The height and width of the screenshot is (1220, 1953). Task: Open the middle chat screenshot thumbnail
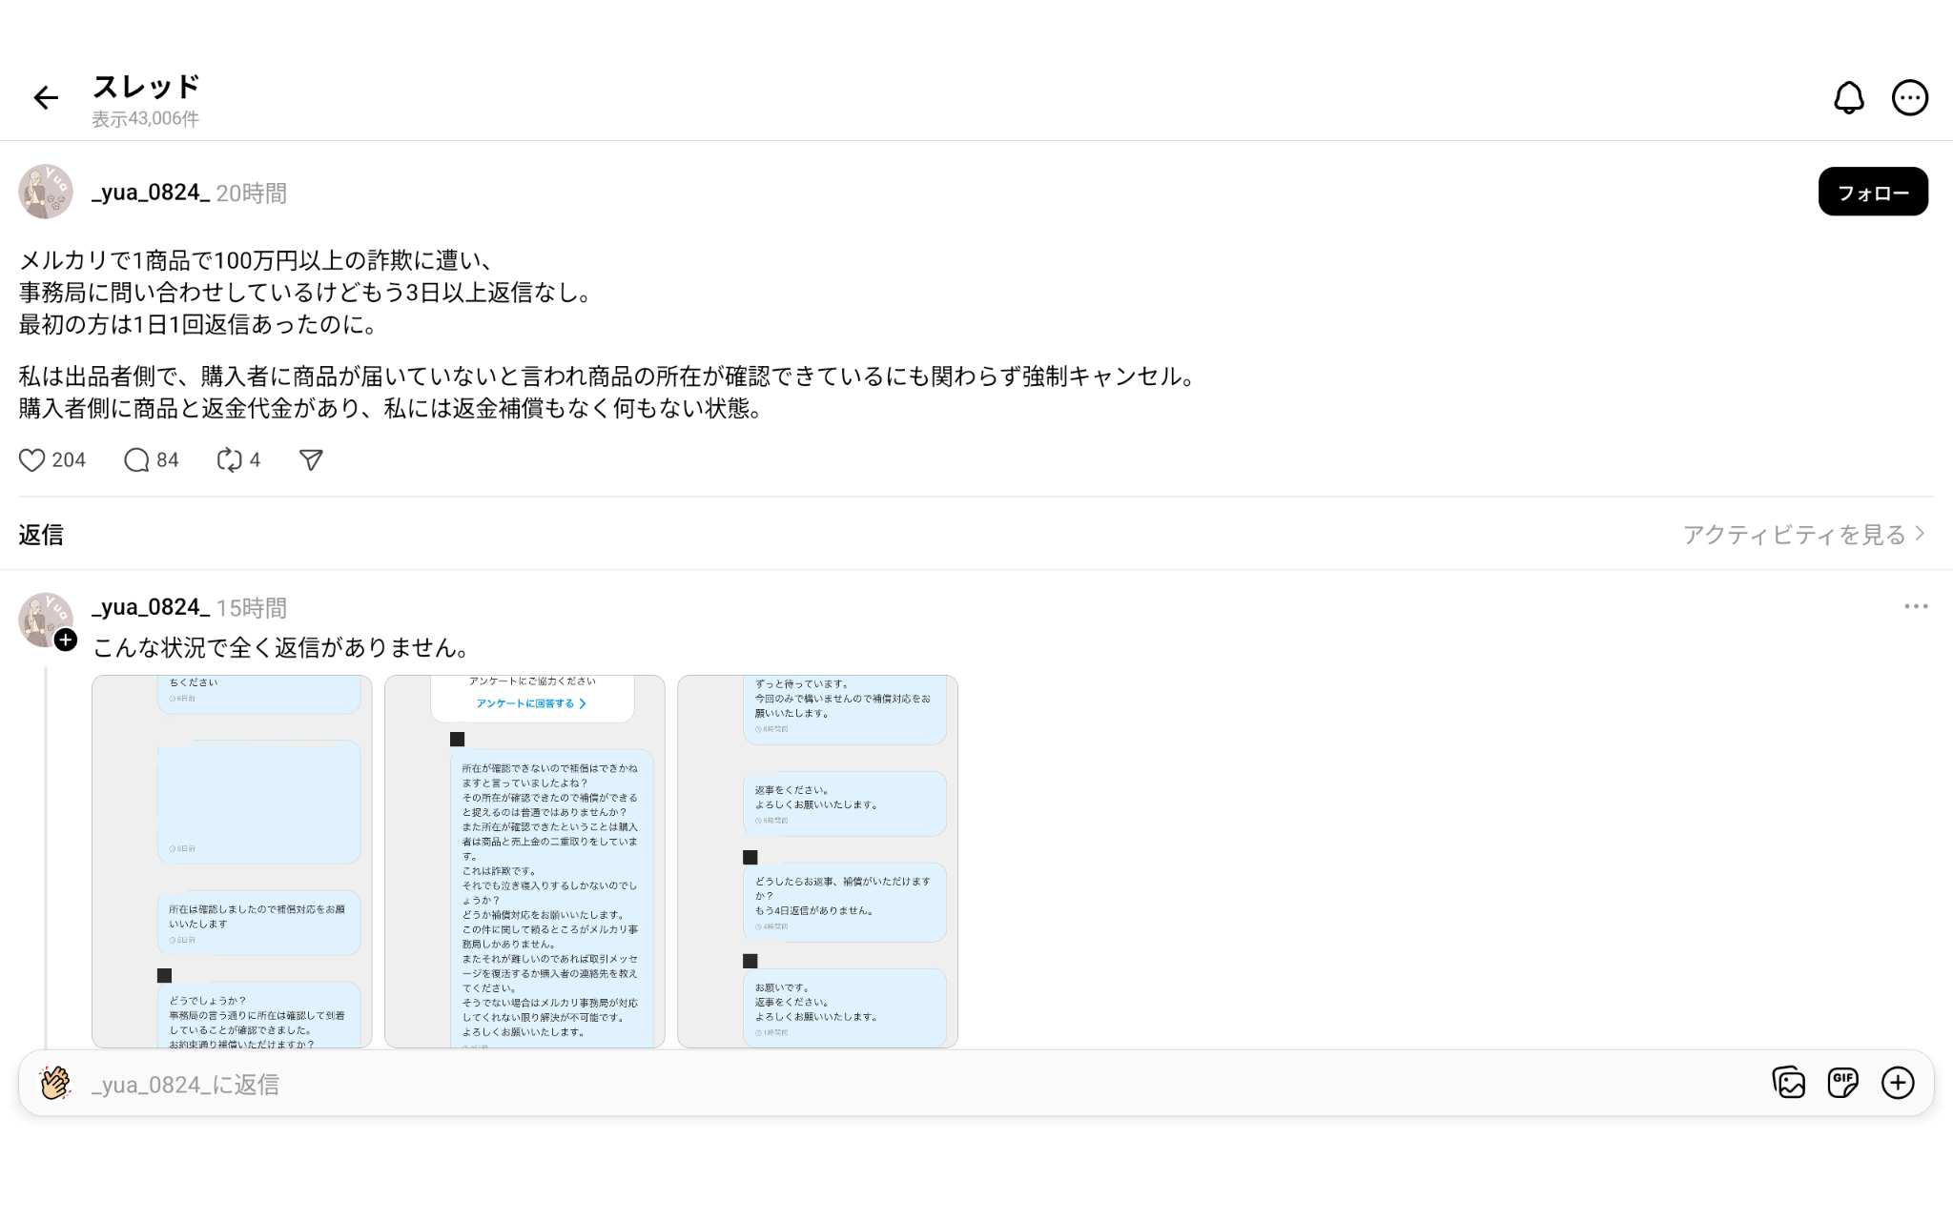point(524,861)
